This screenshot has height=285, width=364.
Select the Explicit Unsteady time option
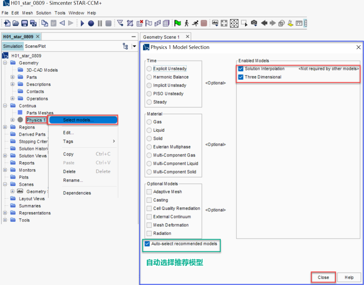[149, 69]
